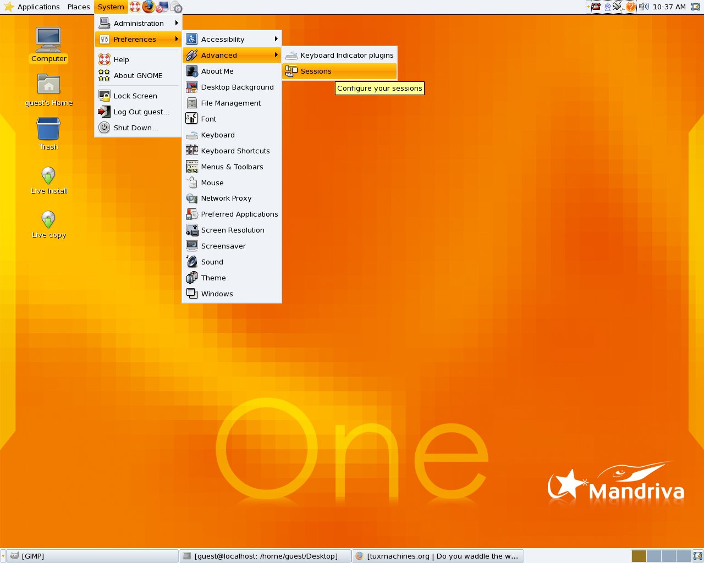The image size is (704, 563).
Task: Click the Sessions icon in submenu
Action: (x=291, y=71)
